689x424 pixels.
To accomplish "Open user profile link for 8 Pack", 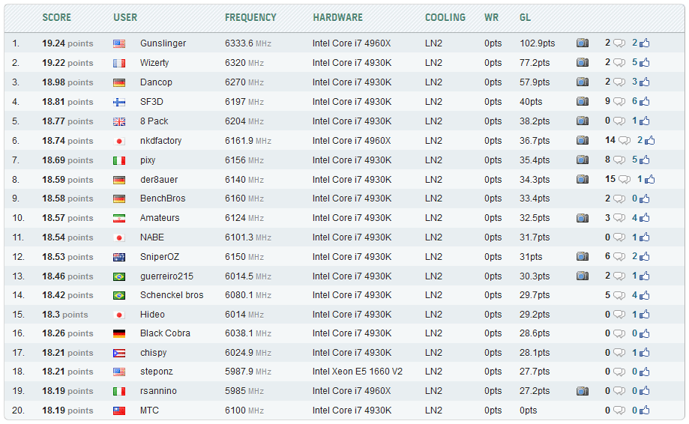I will [154, 121].
